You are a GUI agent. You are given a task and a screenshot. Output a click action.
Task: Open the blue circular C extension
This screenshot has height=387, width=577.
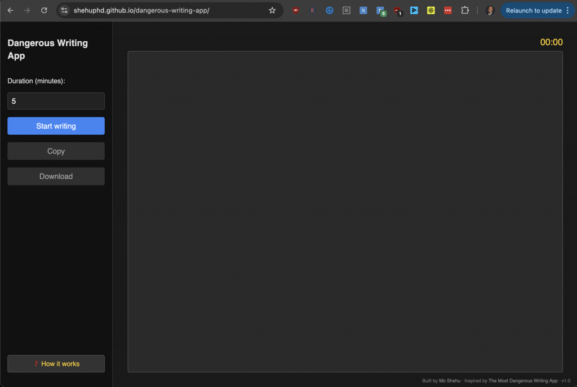329,10
